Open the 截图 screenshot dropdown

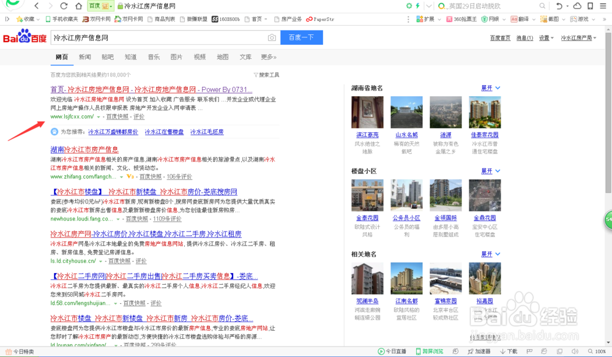pyautogui.click(x=553, y=19)
